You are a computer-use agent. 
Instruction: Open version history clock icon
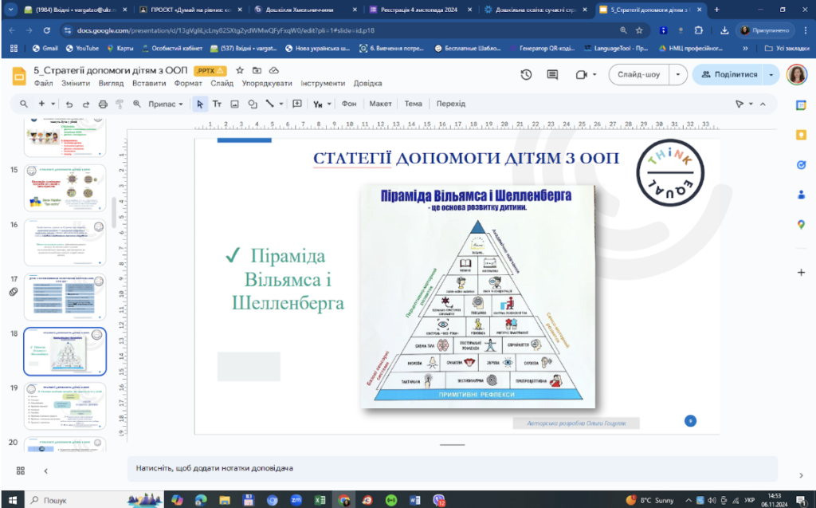click(526, 74)
